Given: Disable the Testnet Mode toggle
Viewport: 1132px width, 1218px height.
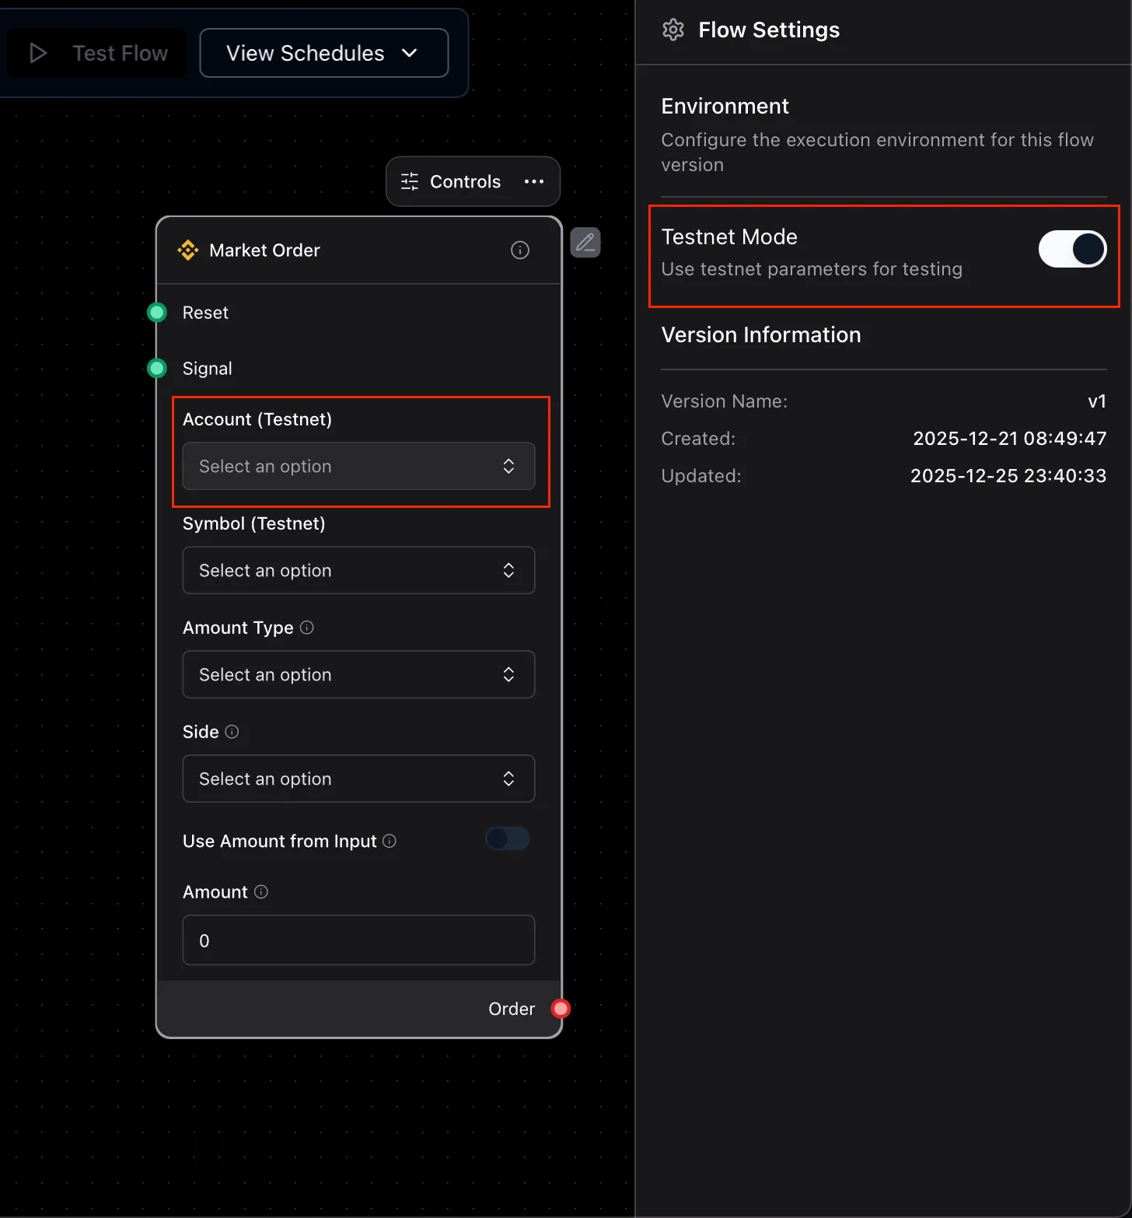Looking at the screenshot, I should (x=1072, y=249).
